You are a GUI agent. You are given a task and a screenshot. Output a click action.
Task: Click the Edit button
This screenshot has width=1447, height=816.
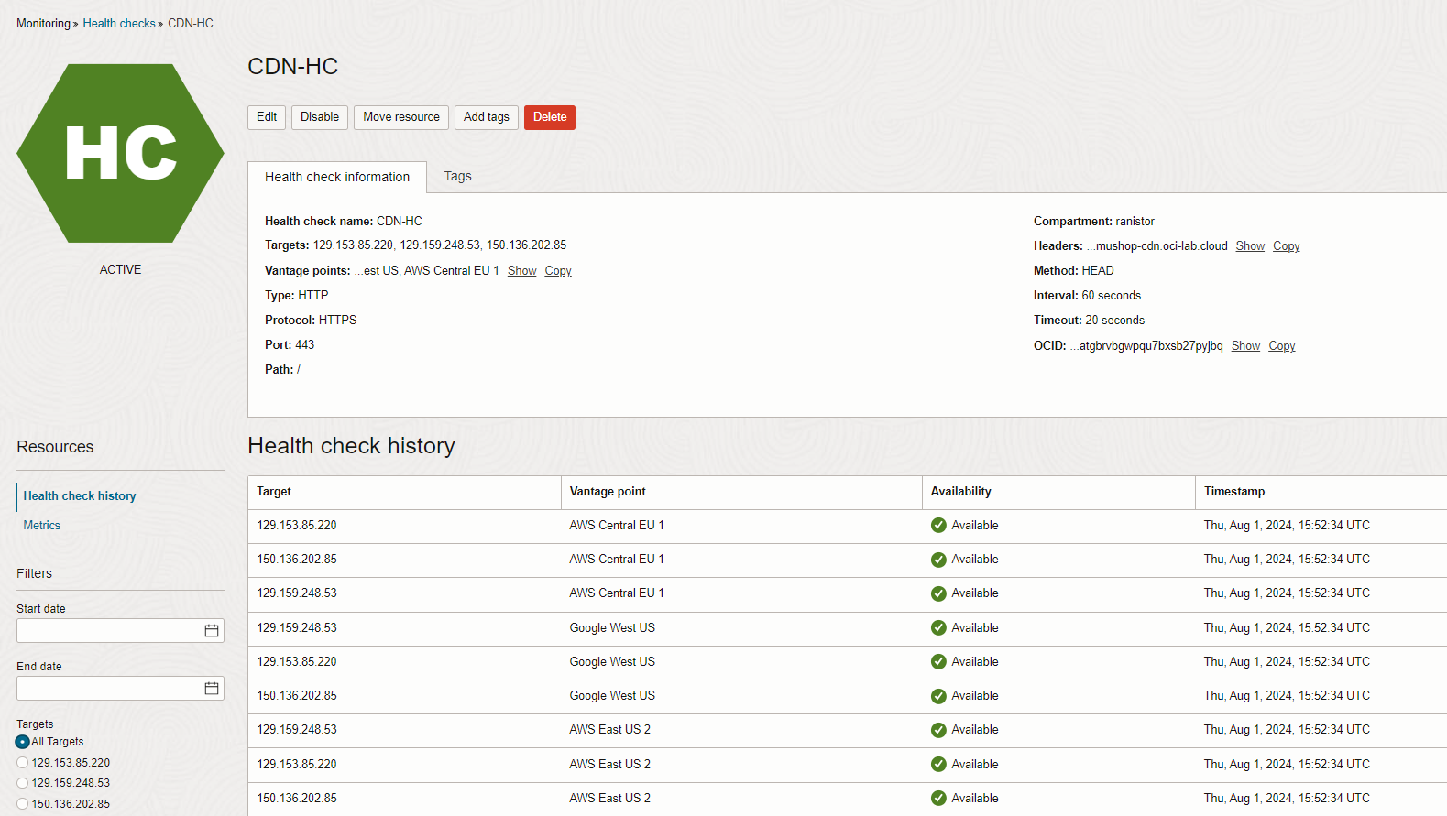click(267, 117)
